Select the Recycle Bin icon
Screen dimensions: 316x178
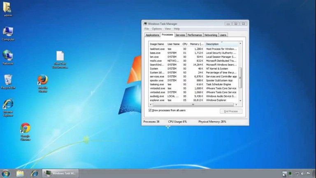8,82
